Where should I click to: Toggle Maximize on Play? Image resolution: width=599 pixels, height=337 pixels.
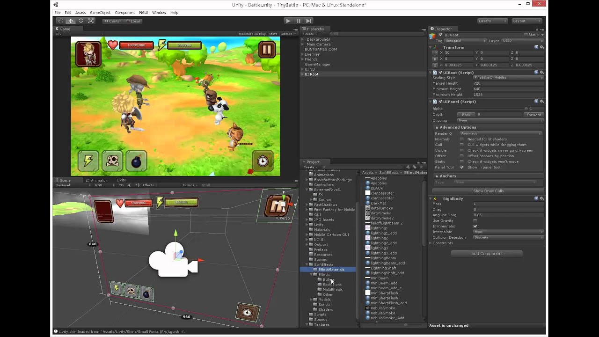click(x=252, y=34)
